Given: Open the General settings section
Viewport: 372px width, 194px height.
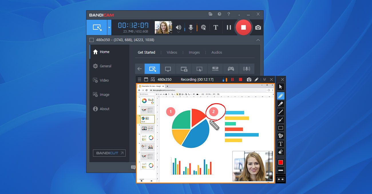Looking at the screenshot, I should click(x=109, y=66).
